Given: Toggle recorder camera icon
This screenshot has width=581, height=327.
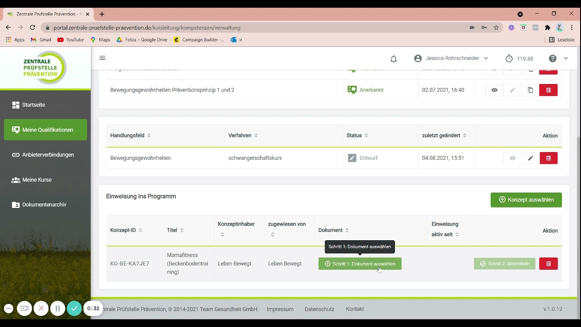Looking at the screenshot, I should tap(25, 308).
